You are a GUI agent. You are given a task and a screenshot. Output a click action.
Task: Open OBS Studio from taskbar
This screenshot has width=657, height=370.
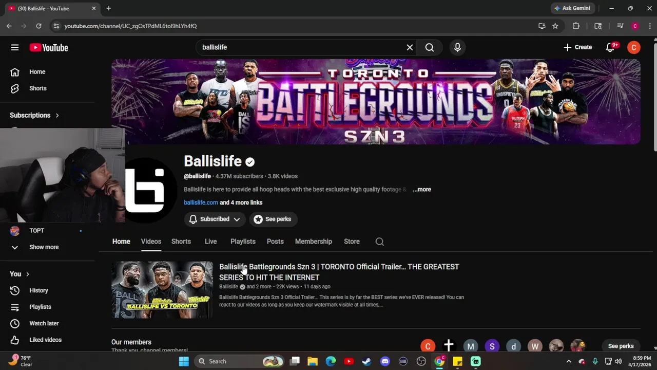[x=421, y=361]
